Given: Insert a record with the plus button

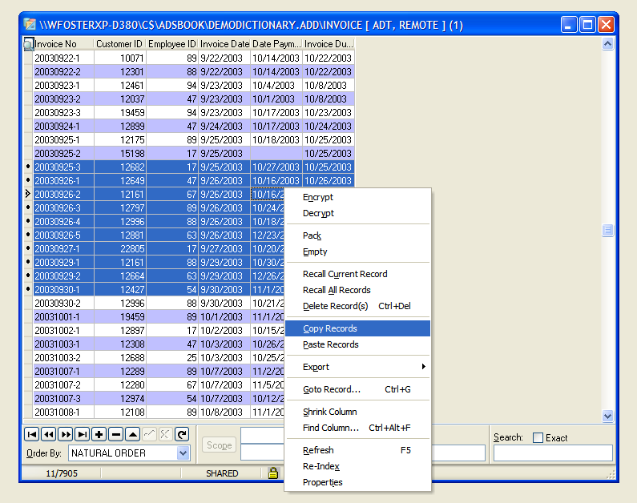Looking at the screenshot, I should click(x=99, y=434).
